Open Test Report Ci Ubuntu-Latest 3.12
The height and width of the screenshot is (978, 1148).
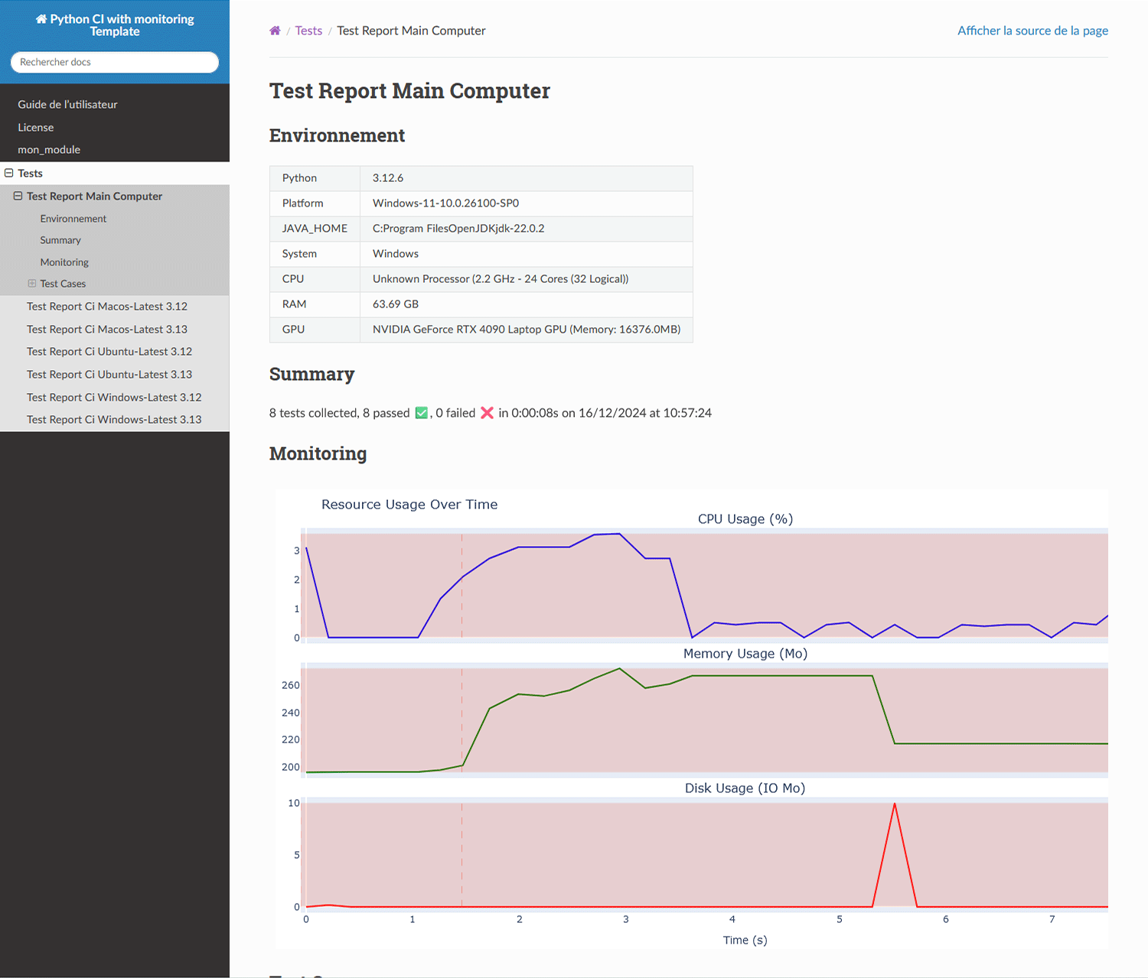pos(109,352)
